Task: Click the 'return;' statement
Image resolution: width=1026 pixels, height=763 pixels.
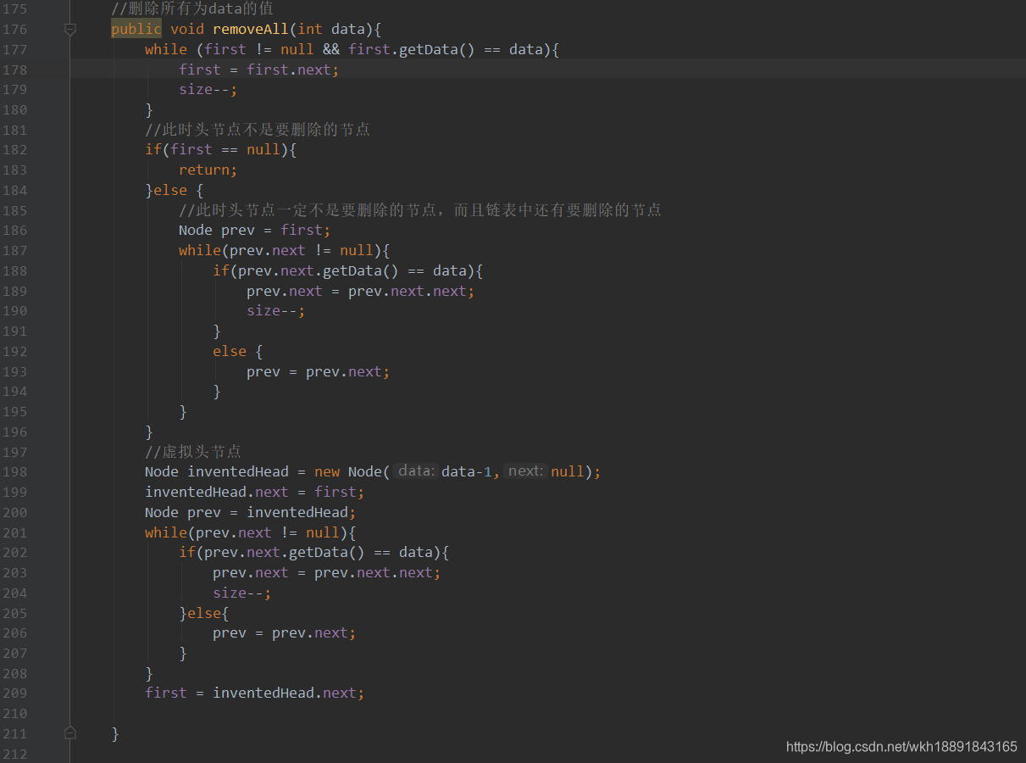Action: point(208,170)
